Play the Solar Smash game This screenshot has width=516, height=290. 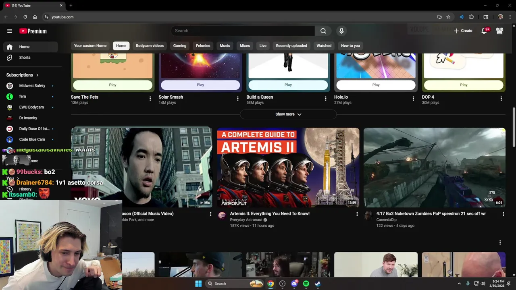[200, 85]
